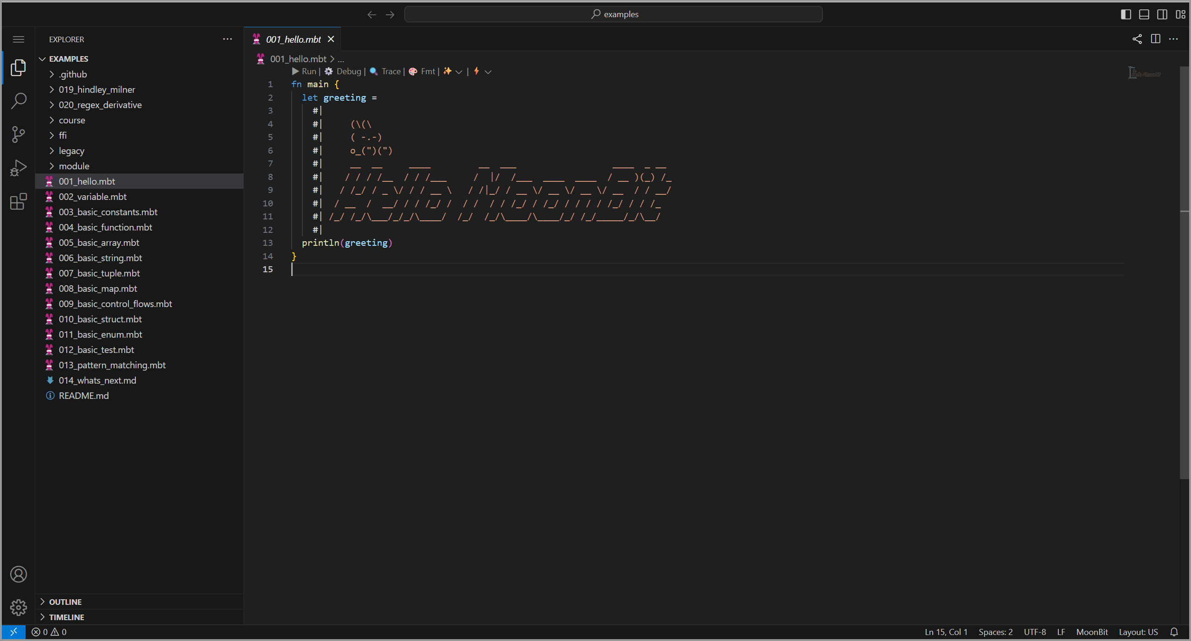
Task: Format code with the Fmt code lens
Action: click(422, 71)
